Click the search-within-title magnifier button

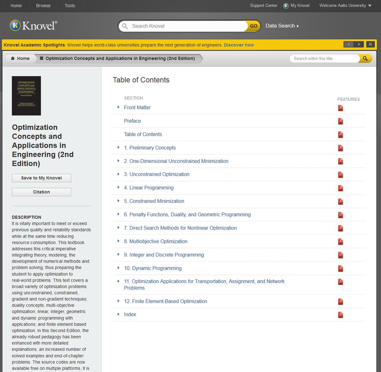coord(365,58)
